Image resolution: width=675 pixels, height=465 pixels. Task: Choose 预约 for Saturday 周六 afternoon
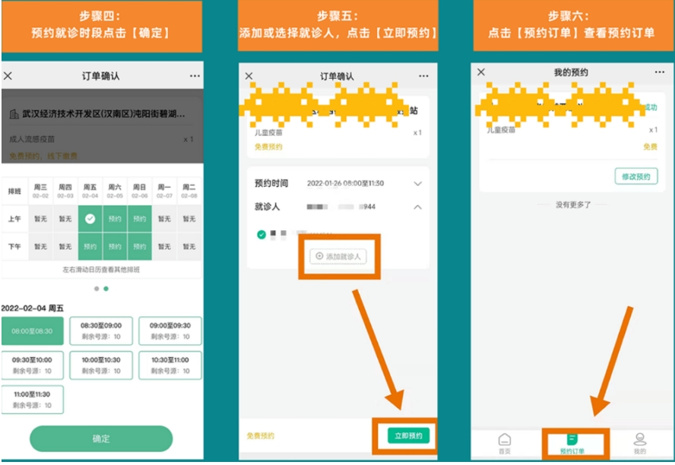(x=115, y=246)
